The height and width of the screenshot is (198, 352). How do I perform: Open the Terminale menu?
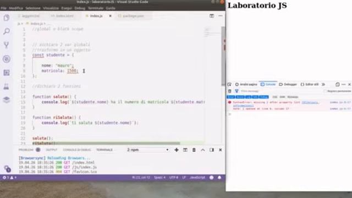(96, 8)
